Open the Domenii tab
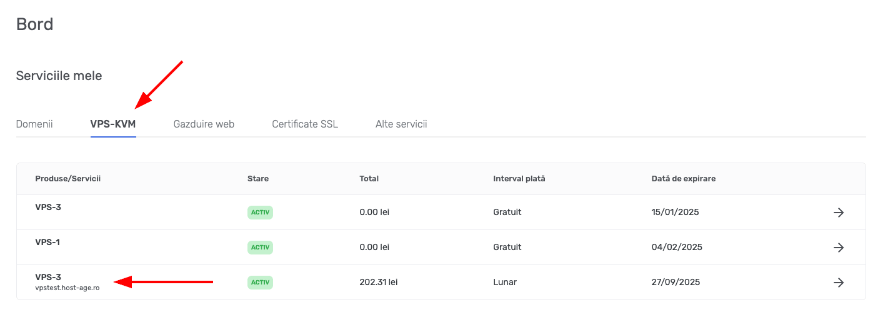The width and height of the screenshot is (878, 312). coord(34,124)
